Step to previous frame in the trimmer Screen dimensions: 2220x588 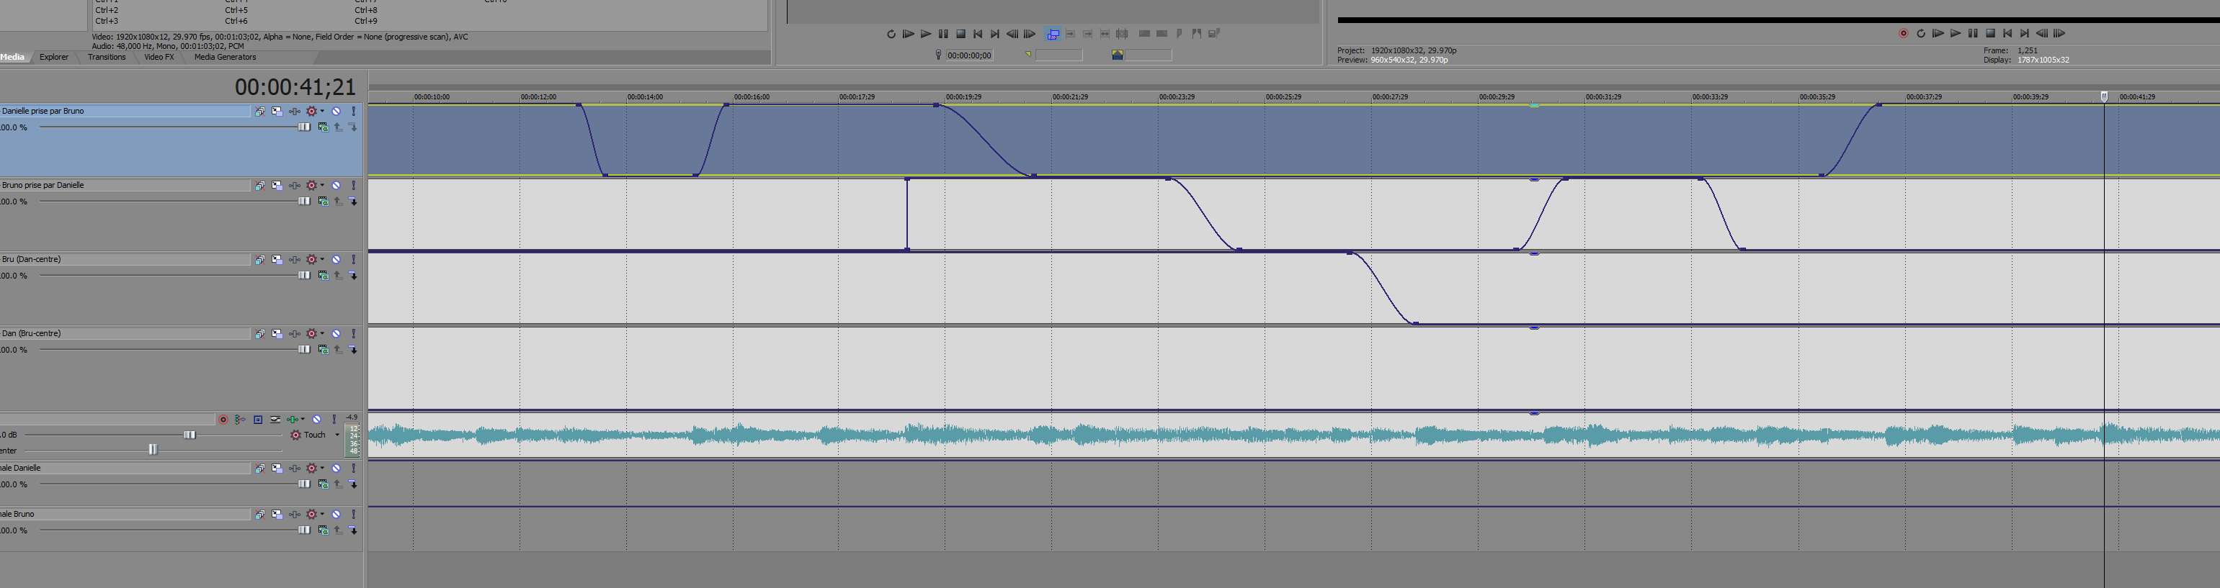pos(1012,34)
